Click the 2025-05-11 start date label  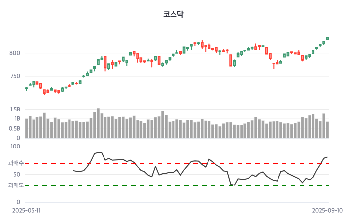(x=27, y=210)
